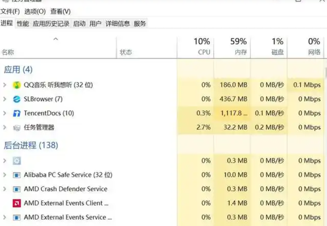Screen dimensions: 327x226
Task: Switch to the 应用历史记录 tab
Action: tap(51, 23)
